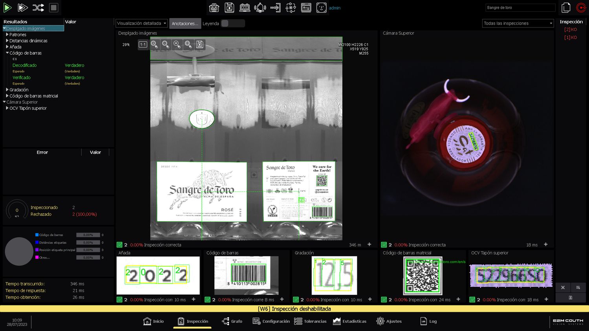Open the admin user face icon
The height and width of the screenshot is (331, 589).
pyautogui.click(x=321, y=7)
